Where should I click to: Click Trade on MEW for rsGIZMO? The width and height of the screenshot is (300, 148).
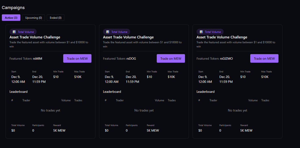click(x=264, y=58)
